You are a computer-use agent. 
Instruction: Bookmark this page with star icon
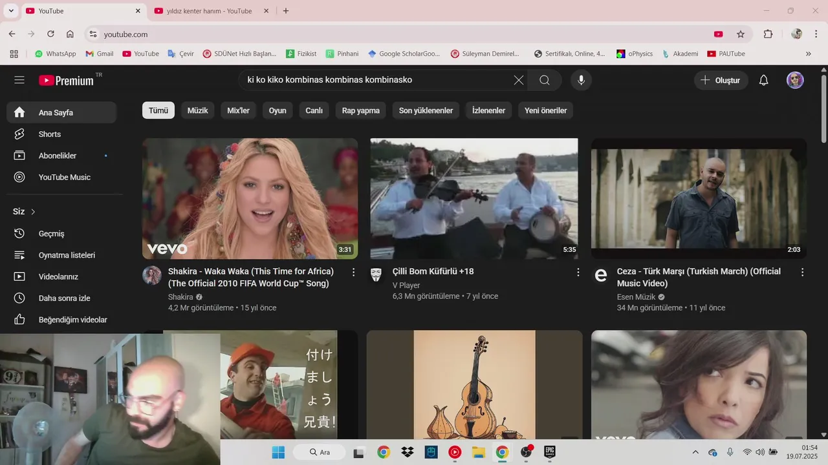pyautogui.click(x=741, y=34)
